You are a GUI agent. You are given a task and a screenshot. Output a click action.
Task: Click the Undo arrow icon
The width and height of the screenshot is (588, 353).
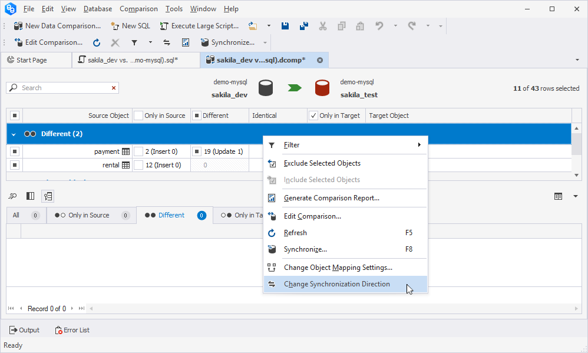[379, 26]
